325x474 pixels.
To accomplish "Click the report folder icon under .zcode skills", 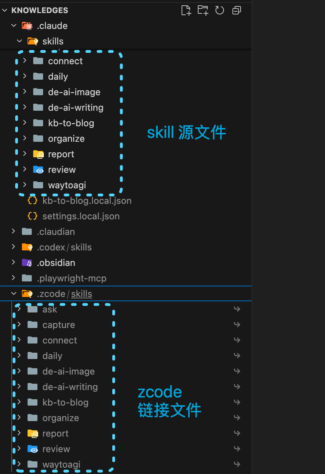I will pyautogui.click(x=32, y=433).
